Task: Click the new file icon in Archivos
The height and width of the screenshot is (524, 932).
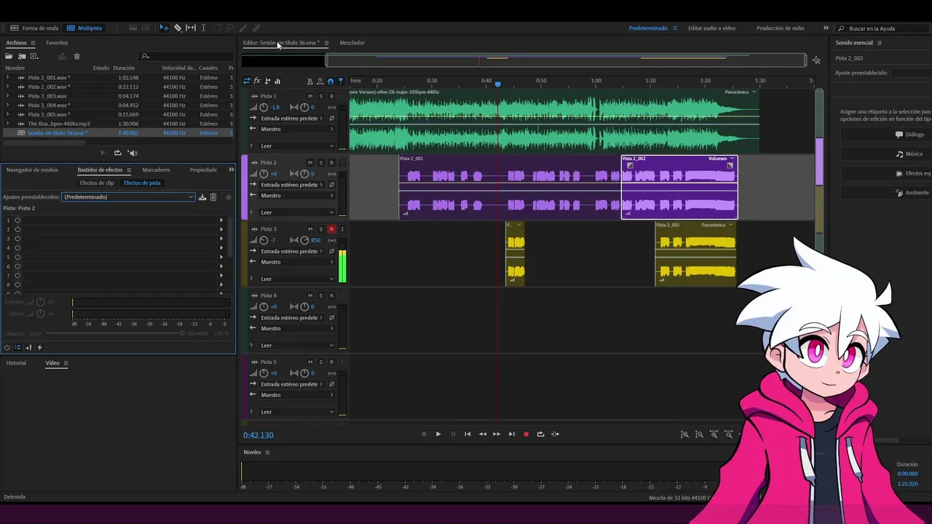Action: click(33, 56)
